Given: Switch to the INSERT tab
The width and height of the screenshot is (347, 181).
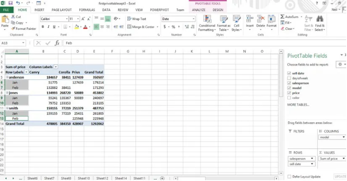Looking at the screenshot, I should 39,10.
